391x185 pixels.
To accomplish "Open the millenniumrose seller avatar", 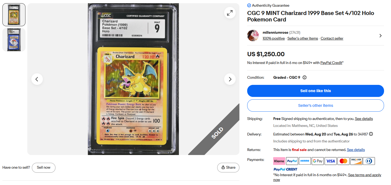I will pos(253,35).
